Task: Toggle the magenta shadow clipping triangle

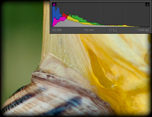Action: [54, 4]
